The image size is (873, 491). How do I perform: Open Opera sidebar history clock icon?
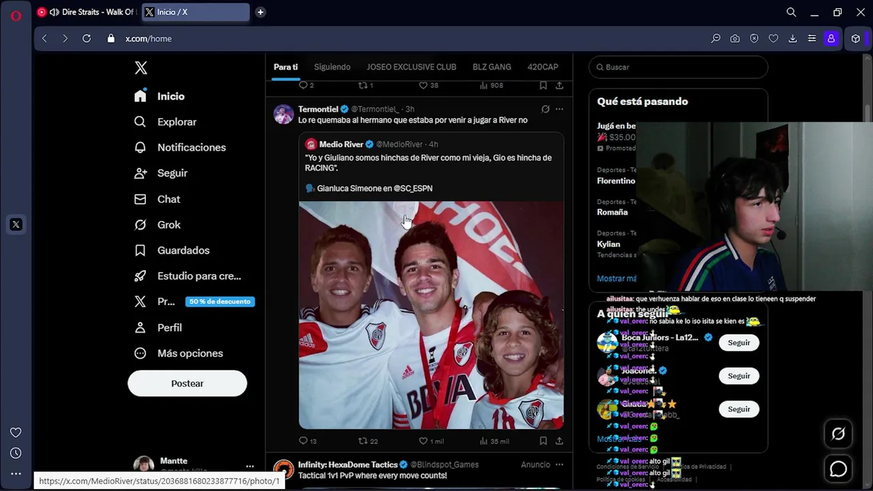[x=16, y=453]
